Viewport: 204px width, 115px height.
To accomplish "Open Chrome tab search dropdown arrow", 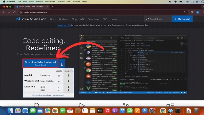I will 203,7.
